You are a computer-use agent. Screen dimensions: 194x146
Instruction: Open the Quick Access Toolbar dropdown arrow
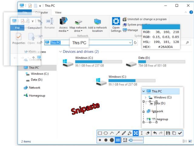(40, 6)
